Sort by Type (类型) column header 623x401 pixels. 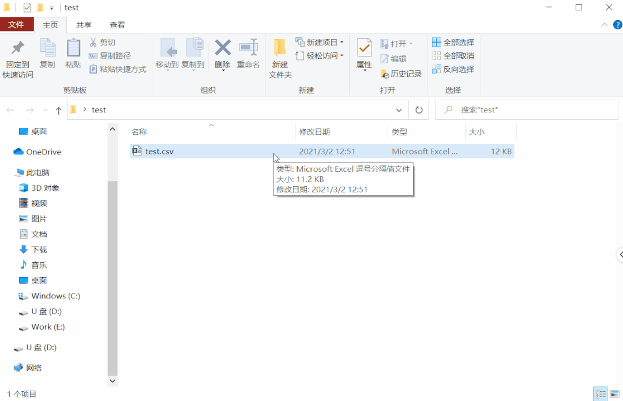(426, 132)
